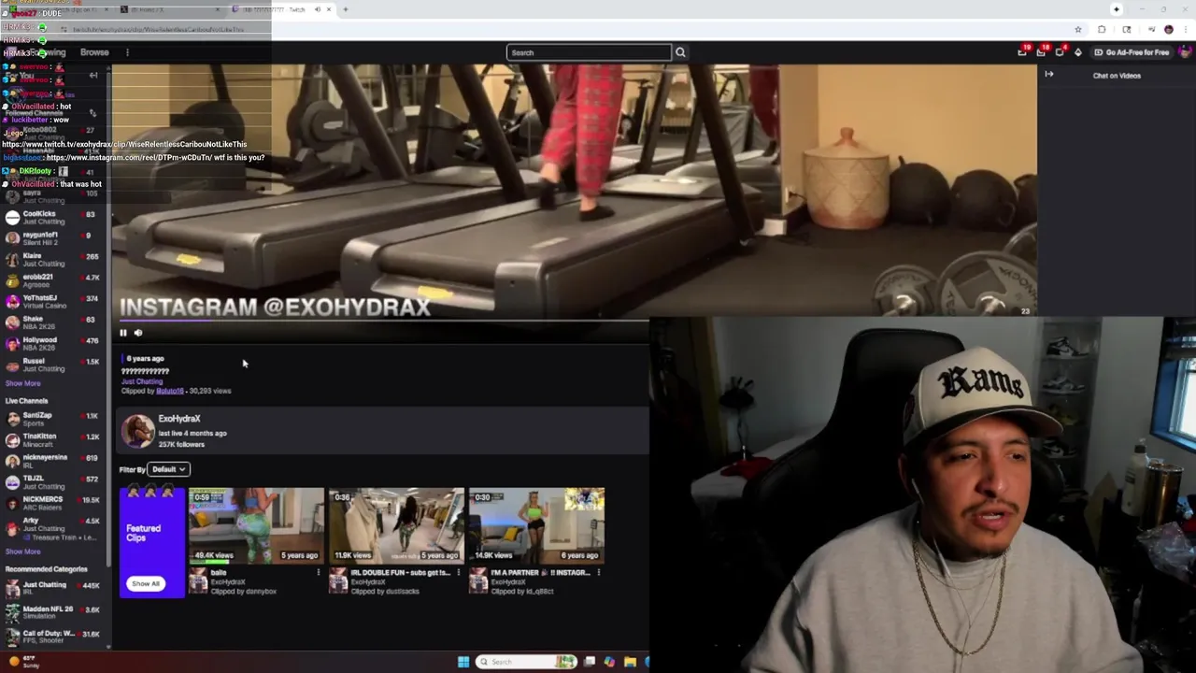Open options dots for I'M A PARTNER clip

click(x=598, y=572)
